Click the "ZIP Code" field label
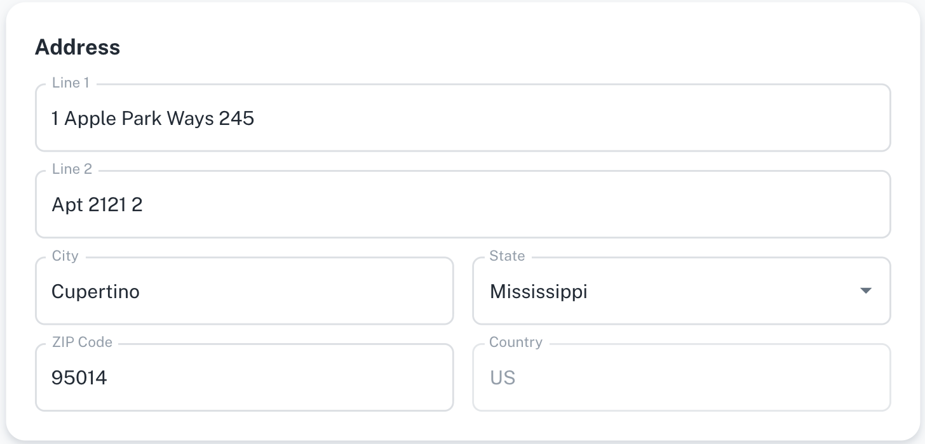The height and width of the screenshot is (444, 925). [x=82, y=342]
